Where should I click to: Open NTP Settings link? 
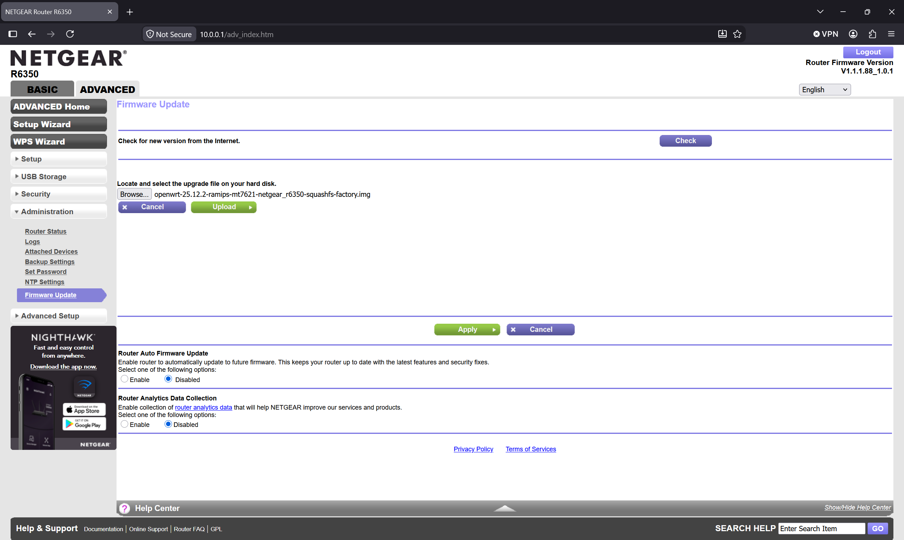[x=45, y=282]
